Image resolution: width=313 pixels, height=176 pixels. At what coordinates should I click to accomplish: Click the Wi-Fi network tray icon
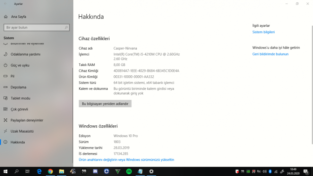click(x=276, y=171)
